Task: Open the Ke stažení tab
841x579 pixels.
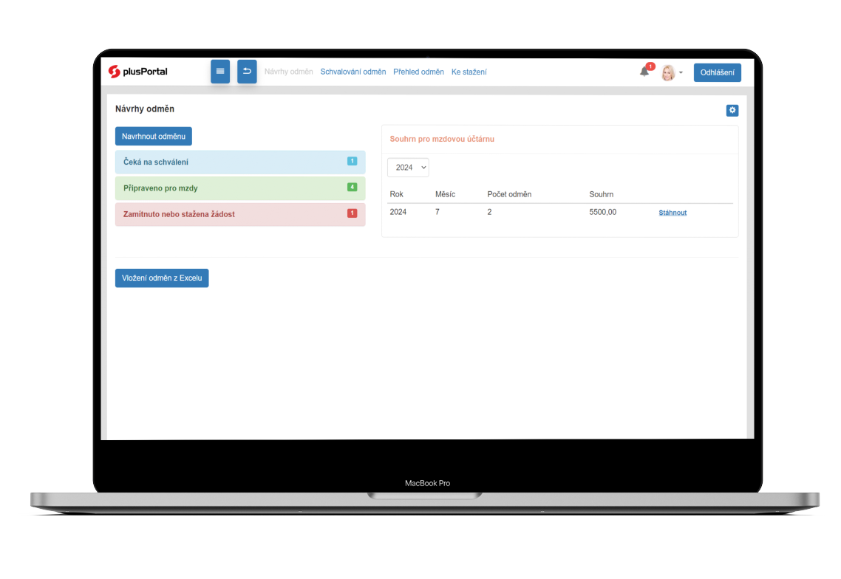Action: [469, 72]
